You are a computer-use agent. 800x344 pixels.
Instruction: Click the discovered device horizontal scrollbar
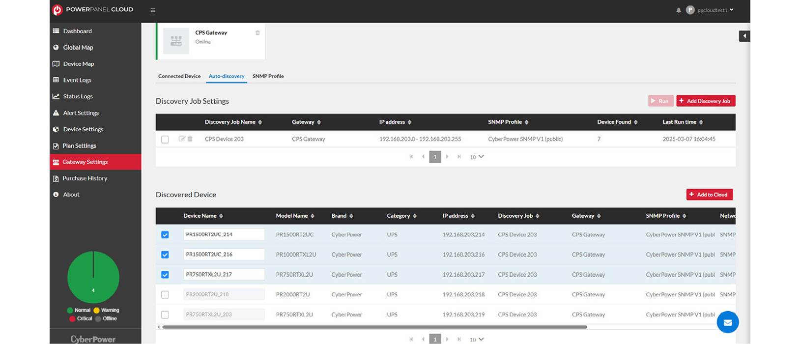pos(374,327)
